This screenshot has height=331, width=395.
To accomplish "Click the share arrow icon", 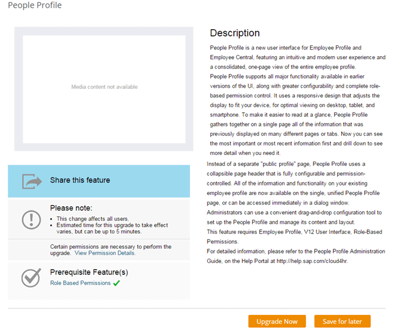I will coord(32,181).
